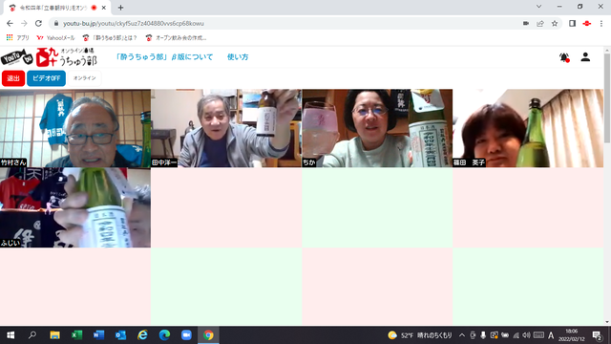Launch Internet Explorer from taskbar
Image resolution: width=611 pixels, height=344 pixels.
(x=142, y=335)
